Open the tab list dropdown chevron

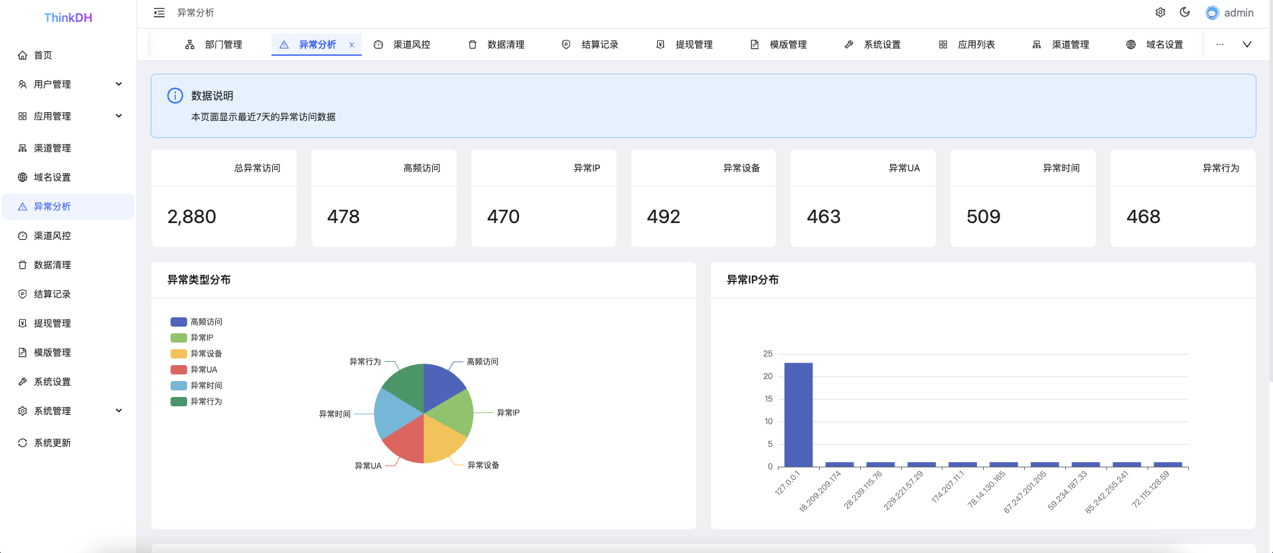1246,44
